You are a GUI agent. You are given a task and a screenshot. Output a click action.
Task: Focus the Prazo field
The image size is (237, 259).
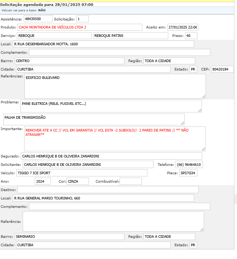pyautogui.click(x=191, y=36)
